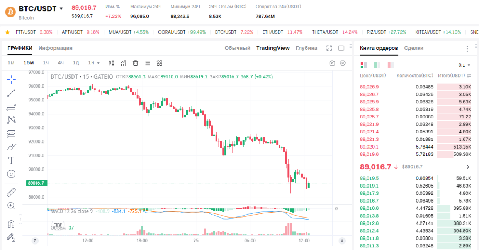This screenshot has width=479, height=250.
Task: Select the crosshair cursor tool
Action: coord(11,80)
